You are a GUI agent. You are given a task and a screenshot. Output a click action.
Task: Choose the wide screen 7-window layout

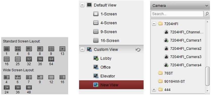coord(29,77)
